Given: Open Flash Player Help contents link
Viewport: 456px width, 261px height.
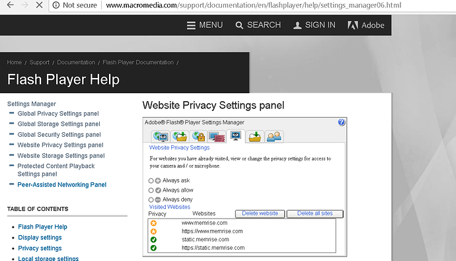Looking at the screenshot, I should click(x=42, y=227).
